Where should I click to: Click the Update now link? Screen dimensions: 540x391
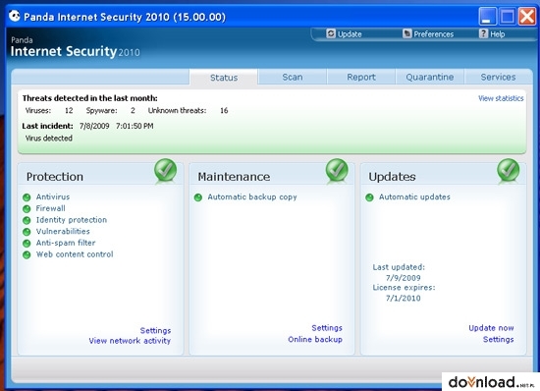pos(491,328)
